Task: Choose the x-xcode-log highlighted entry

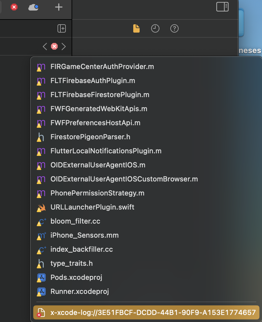Action: point(146,312)
